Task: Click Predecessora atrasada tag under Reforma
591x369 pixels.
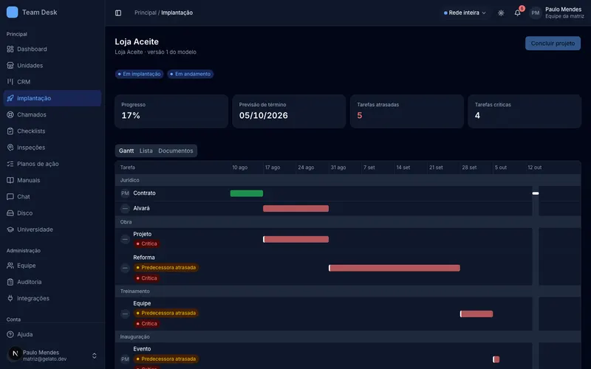Action: (166, 268)
